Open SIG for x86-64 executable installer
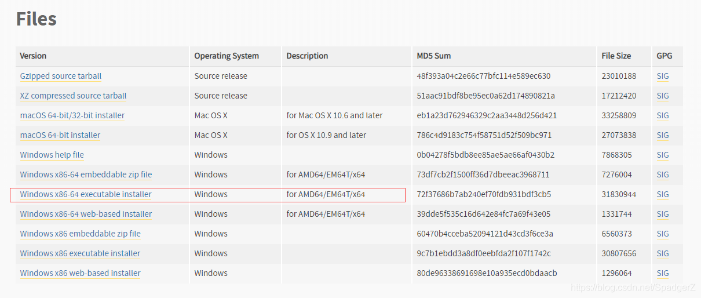 663,194
